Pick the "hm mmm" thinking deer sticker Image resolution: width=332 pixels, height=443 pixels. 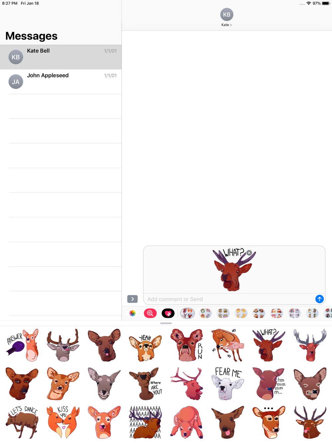269,384
